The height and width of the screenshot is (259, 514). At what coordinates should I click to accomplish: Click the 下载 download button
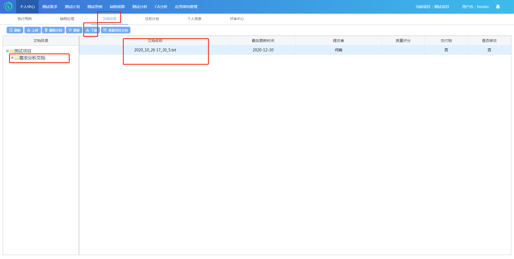pyautogui.click(x=92, y=30)
